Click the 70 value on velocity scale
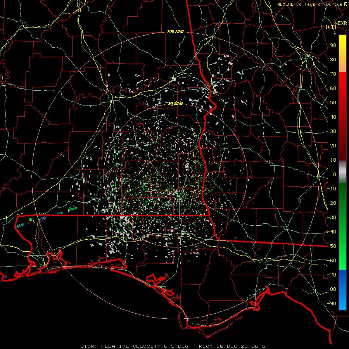This screenshot has height=349, width=349. point(333,74)
